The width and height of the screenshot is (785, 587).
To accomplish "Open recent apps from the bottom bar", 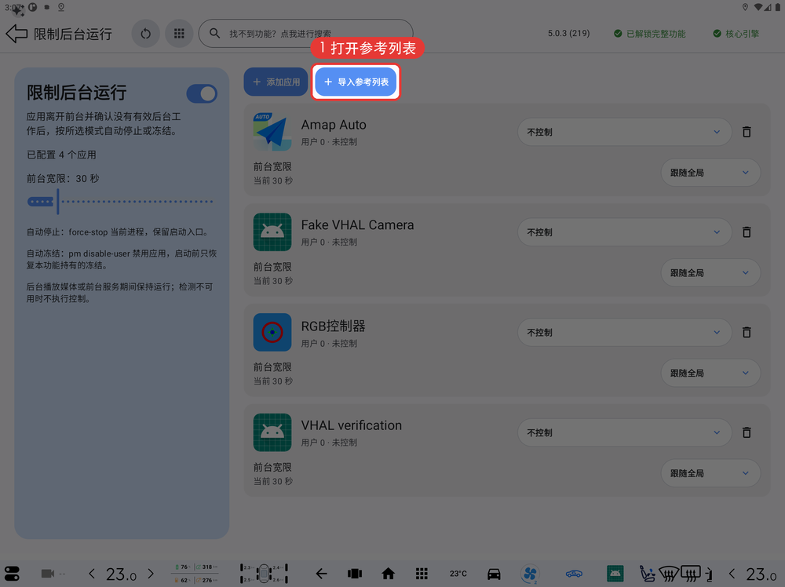I will coord(355,574).
